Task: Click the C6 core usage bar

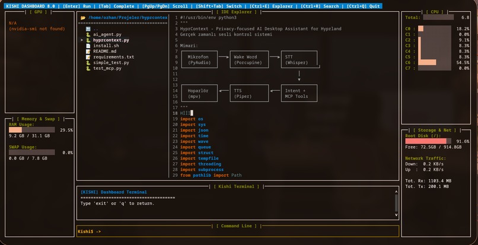Action: [435, 62]
